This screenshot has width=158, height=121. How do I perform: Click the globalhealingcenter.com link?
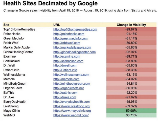[75, 52]
